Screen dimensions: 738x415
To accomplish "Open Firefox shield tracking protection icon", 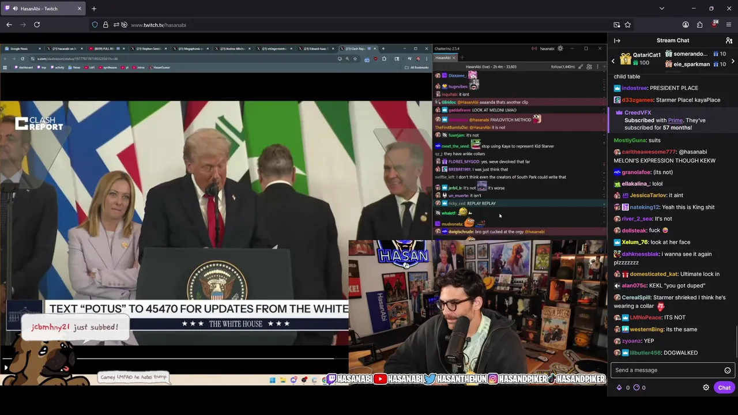I will [95, 25].
